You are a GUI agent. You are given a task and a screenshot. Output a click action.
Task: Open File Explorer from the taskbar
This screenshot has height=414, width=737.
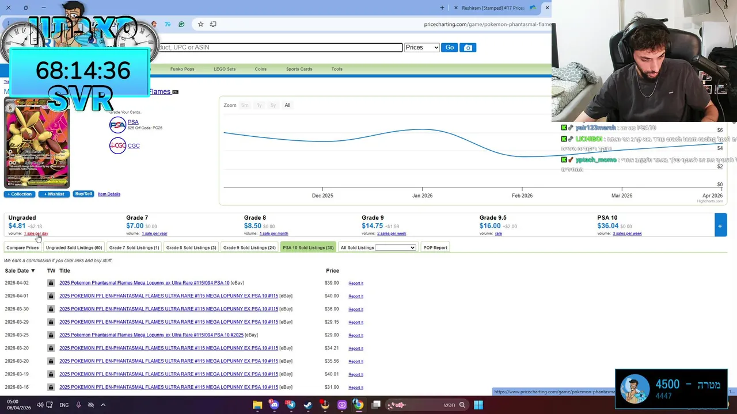(257, 405)
